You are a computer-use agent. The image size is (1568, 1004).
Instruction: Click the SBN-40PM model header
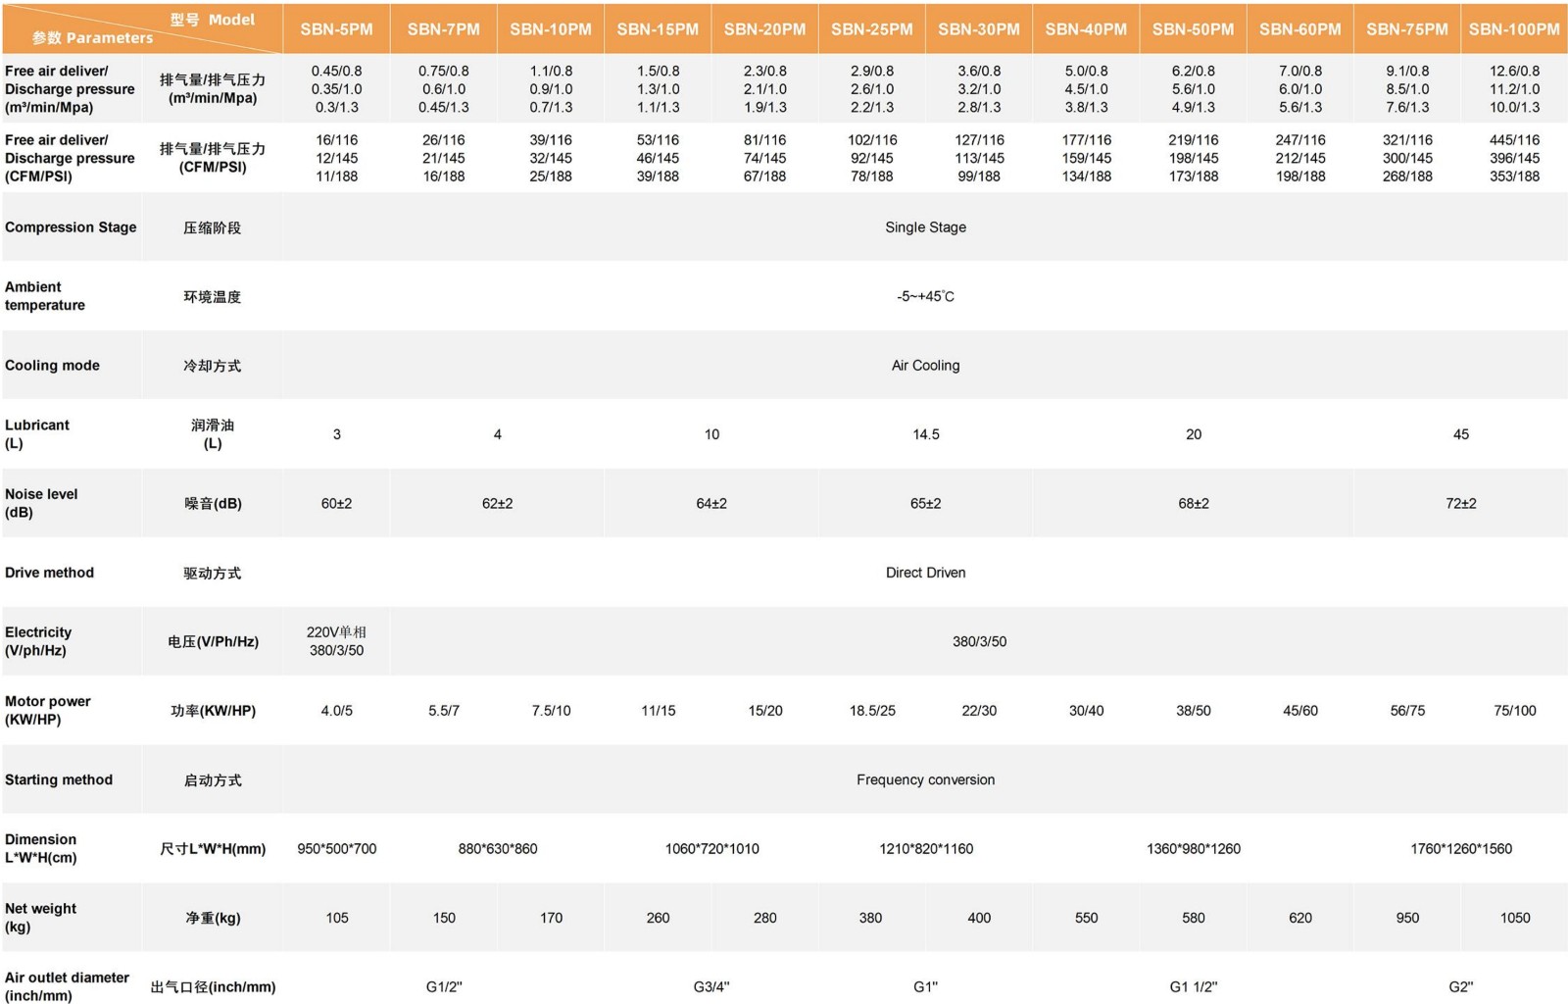1086,29
